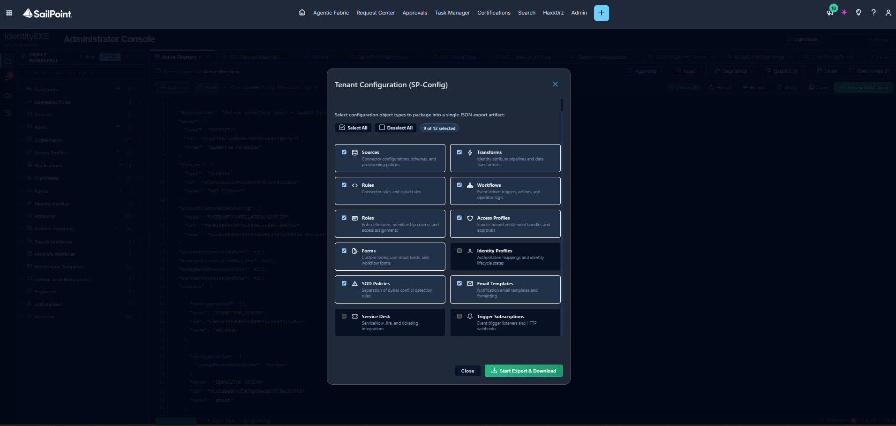Click the SailPoint logo
Screen dimensions: 896x426
tap(47, 13)
